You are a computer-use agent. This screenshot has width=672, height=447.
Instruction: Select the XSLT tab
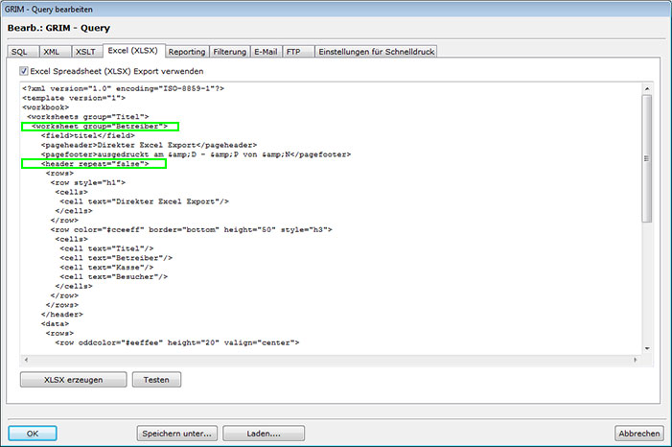85,51
